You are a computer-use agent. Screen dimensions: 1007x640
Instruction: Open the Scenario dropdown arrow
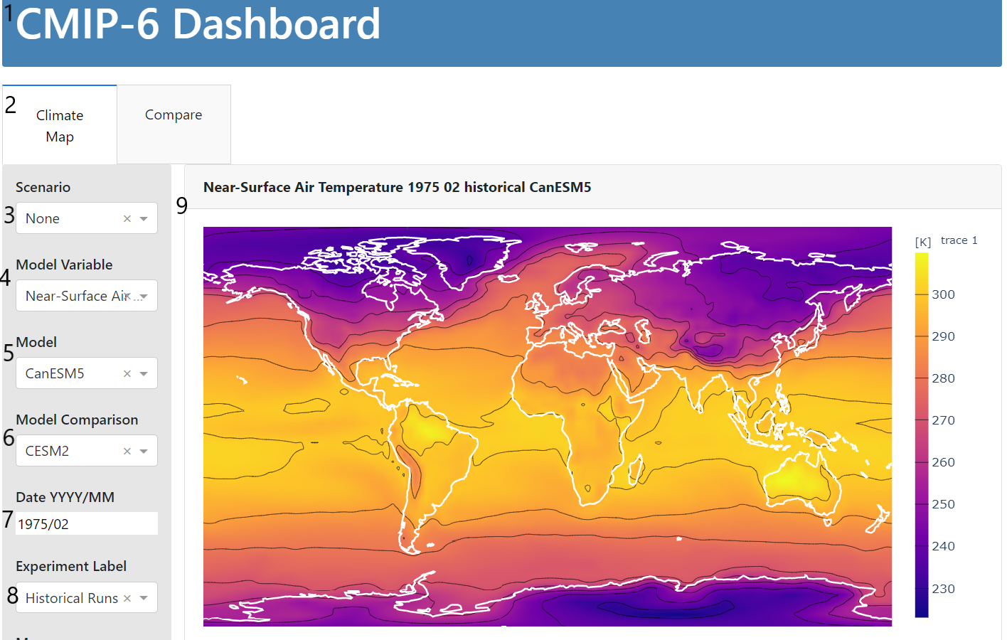(144, 218)
